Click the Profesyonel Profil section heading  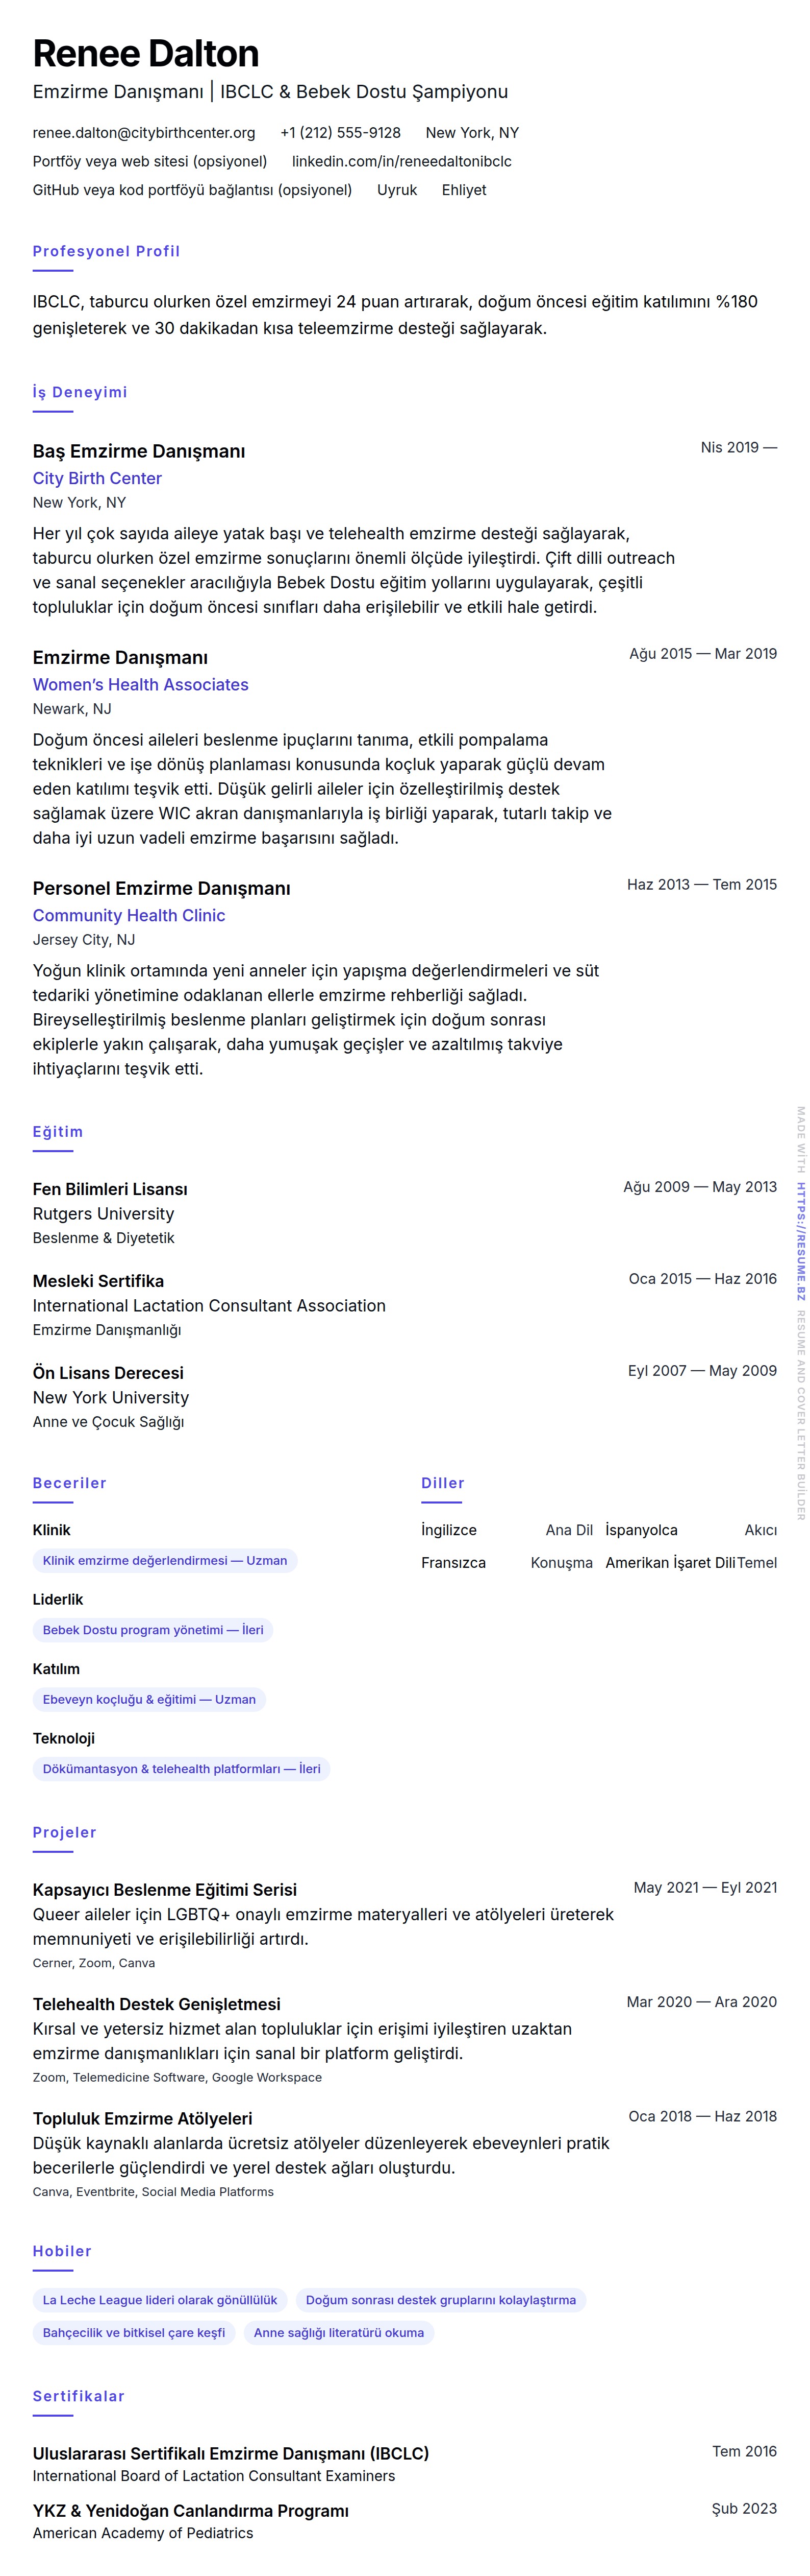coord(106,251)
